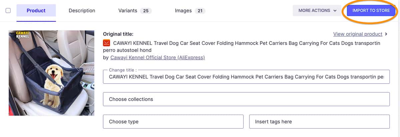Click the dog car seat product thumbnail
Viewport: 400px width, 137px height.
(x=51, y=73)
